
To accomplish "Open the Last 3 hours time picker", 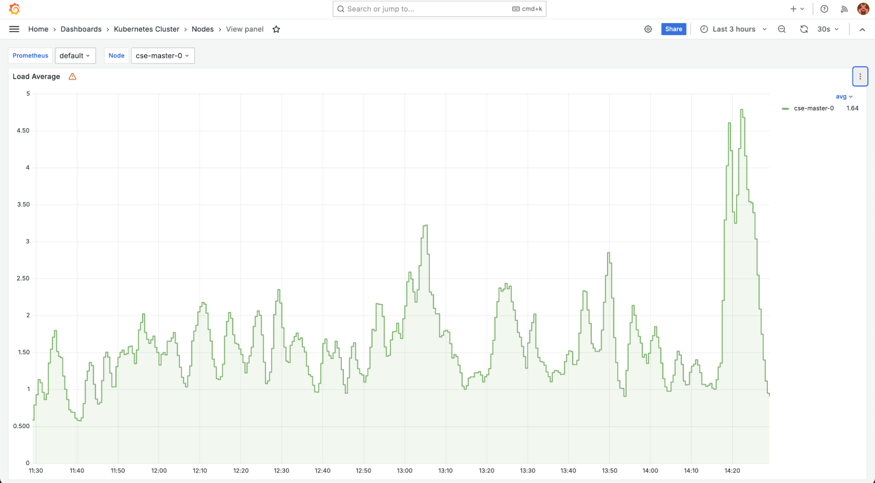I will [734, 29].
